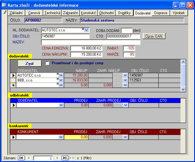The width and height of the screenshot is (195, 162).
Task: Open konkurenti currency dropdown
Action: [125, 137]
